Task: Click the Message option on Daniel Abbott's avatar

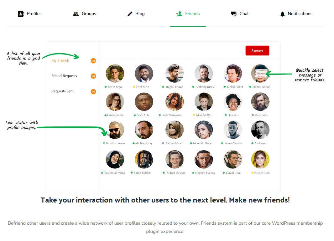Action: [261, 73]
